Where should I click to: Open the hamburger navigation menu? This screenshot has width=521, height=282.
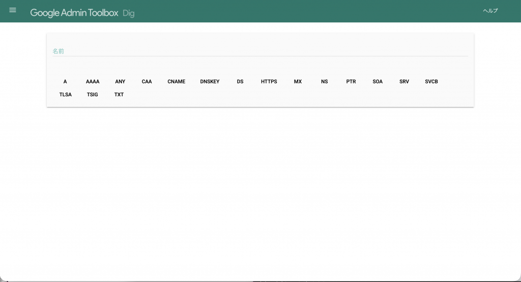point(13,10)
